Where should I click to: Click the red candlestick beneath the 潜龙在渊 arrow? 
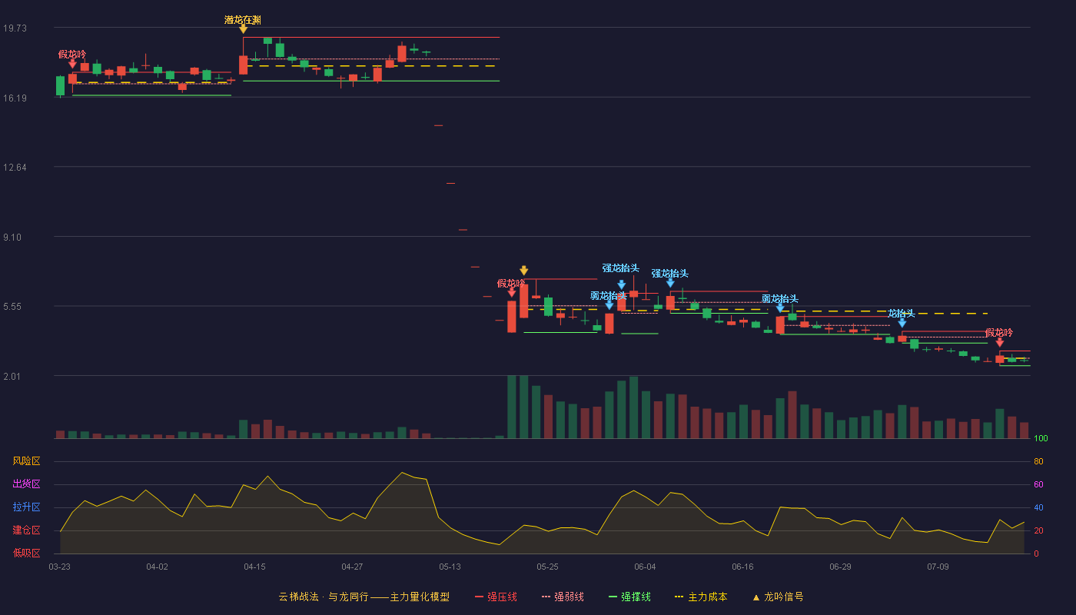point(243,65)
